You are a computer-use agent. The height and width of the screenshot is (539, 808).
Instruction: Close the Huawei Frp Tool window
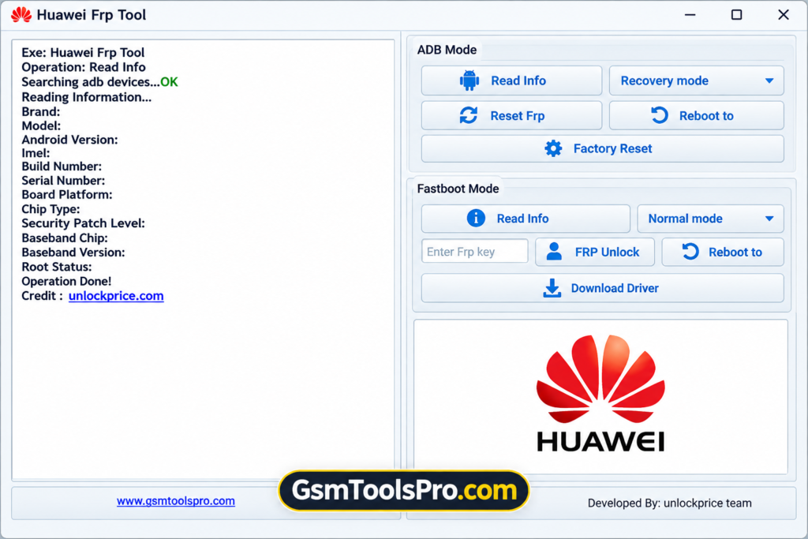click(x=784, y=15)
